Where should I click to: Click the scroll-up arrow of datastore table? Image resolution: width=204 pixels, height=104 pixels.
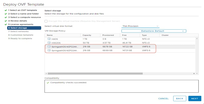tap(197, 39)
